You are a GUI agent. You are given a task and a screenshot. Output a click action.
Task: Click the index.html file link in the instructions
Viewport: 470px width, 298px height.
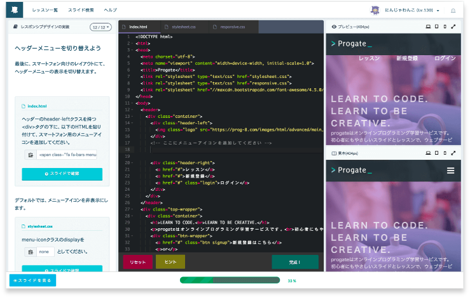tap(37, 107)
